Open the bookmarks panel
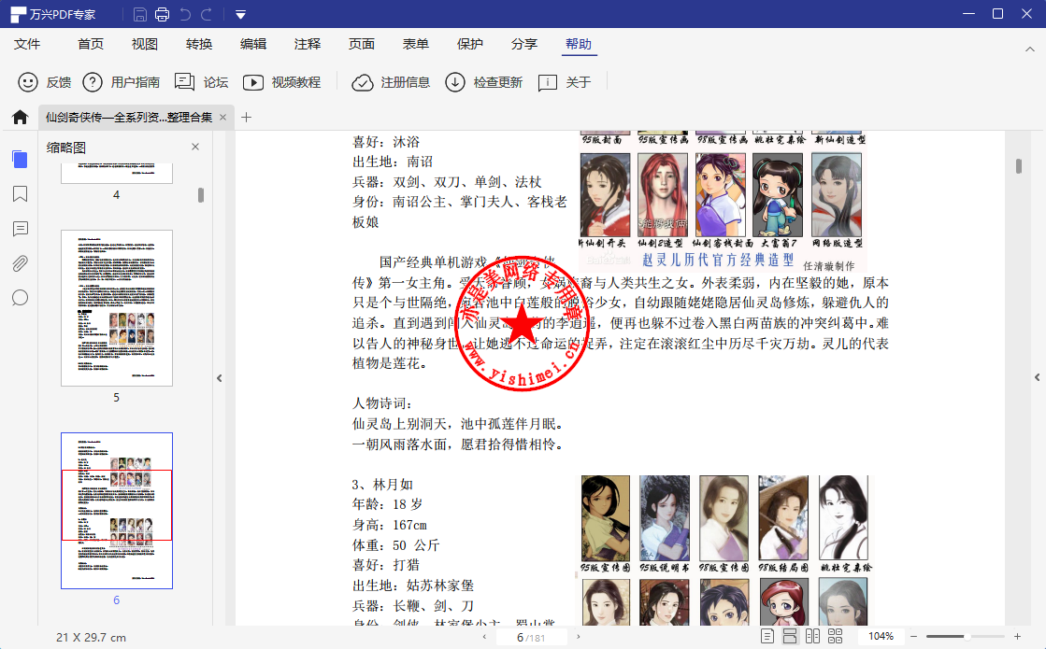1046x649 pixels. pyautogui.click(x=20, y=194)
